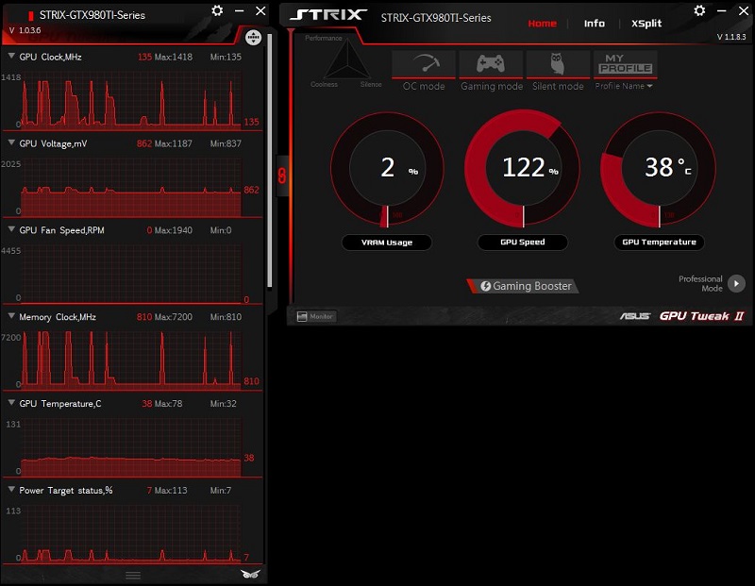Click the Gaming Booster button
Image resolution: width=755 pixels, height=586 pixels.
[520, 286]
